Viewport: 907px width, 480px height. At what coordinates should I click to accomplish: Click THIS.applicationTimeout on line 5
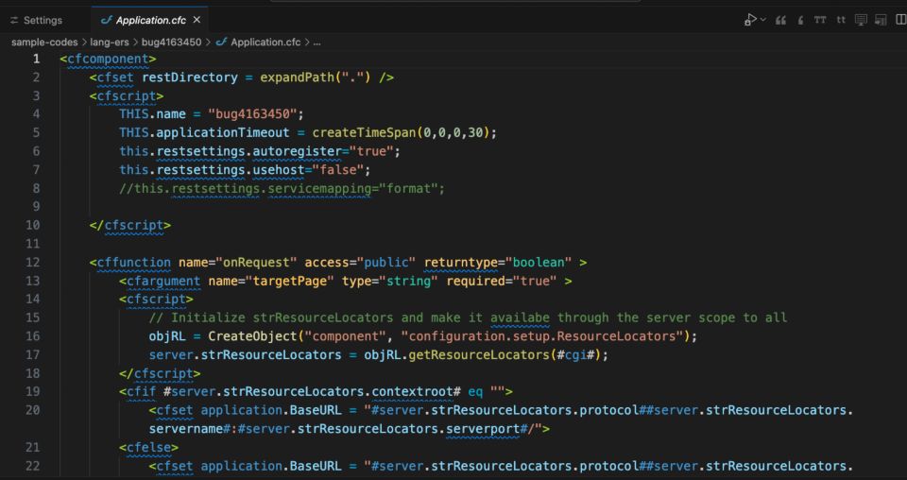point(204,132)
